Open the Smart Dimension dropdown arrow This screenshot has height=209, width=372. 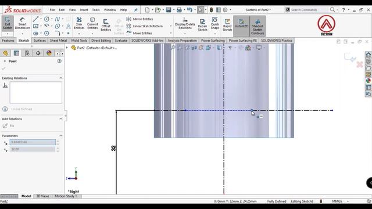[x=22, y=34]
